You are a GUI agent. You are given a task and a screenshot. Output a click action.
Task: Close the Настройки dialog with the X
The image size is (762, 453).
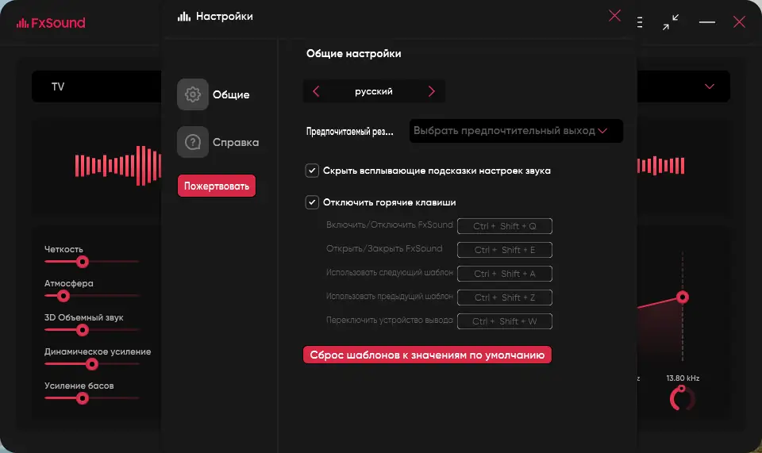point(614,16)
